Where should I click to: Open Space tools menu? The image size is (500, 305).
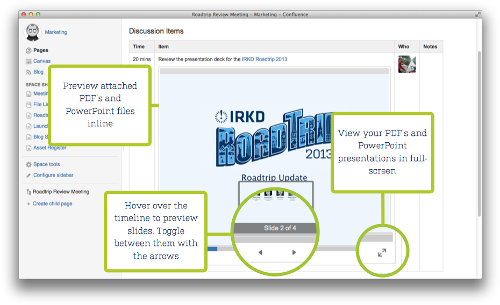(47, 164)
